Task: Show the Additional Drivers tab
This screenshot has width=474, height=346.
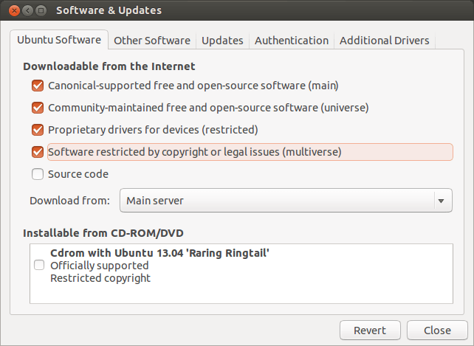Action: pos(384,41)
